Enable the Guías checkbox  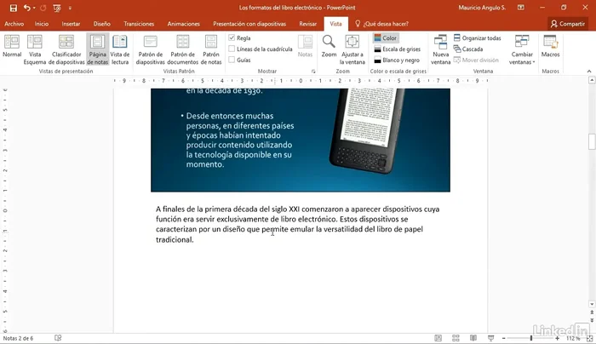(x=232, y=60)
